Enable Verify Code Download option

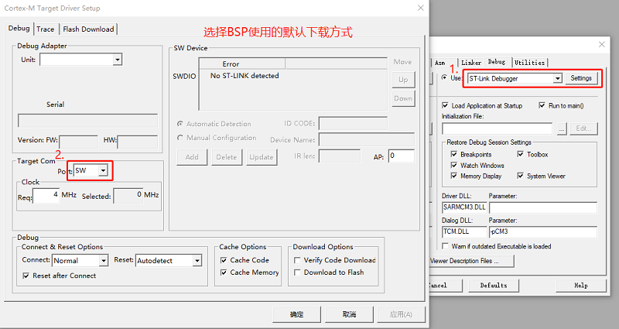[x=297, y=260]
